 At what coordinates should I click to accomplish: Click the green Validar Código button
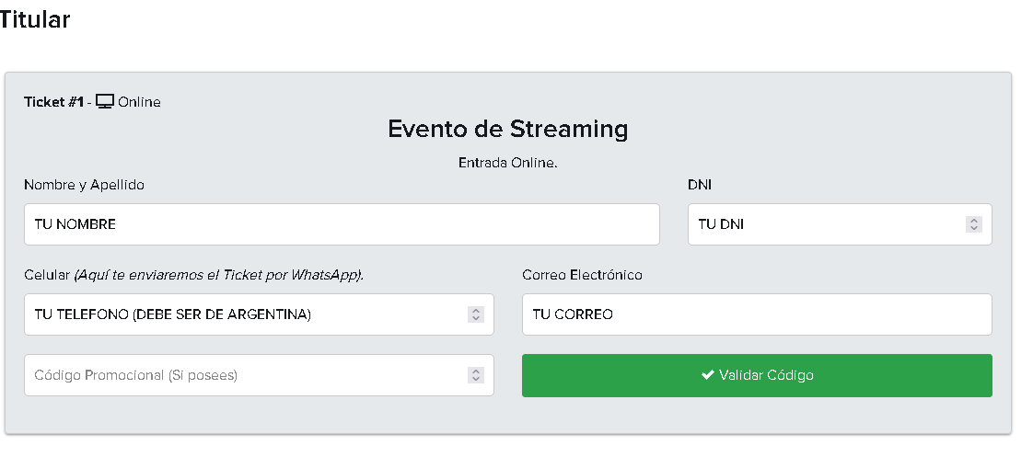coord(757,375)
